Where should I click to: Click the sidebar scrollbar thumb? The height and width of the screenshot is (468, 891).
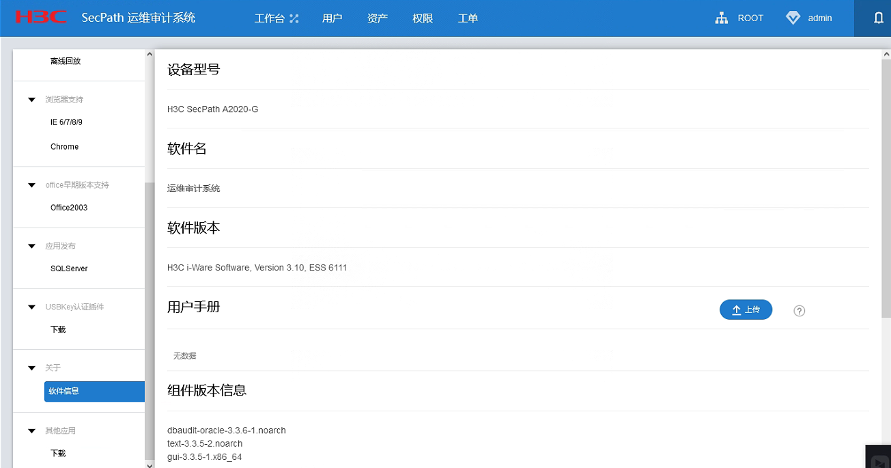[x=150, y=320]
